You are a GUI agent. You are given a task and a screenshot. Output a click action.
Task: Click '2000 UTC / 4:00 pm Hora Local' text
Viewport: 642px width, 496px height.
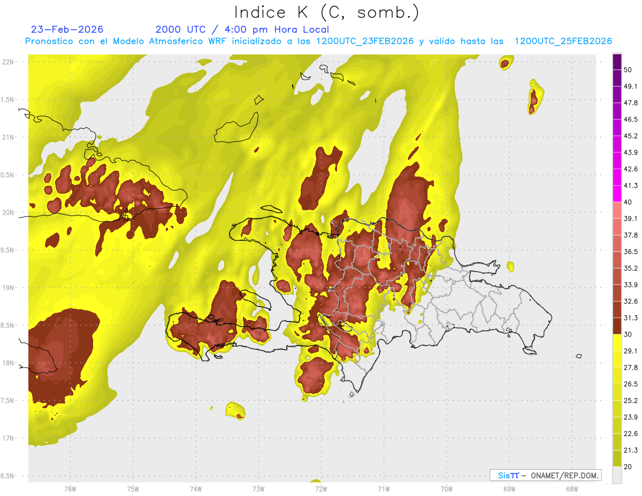click(242, 29)
